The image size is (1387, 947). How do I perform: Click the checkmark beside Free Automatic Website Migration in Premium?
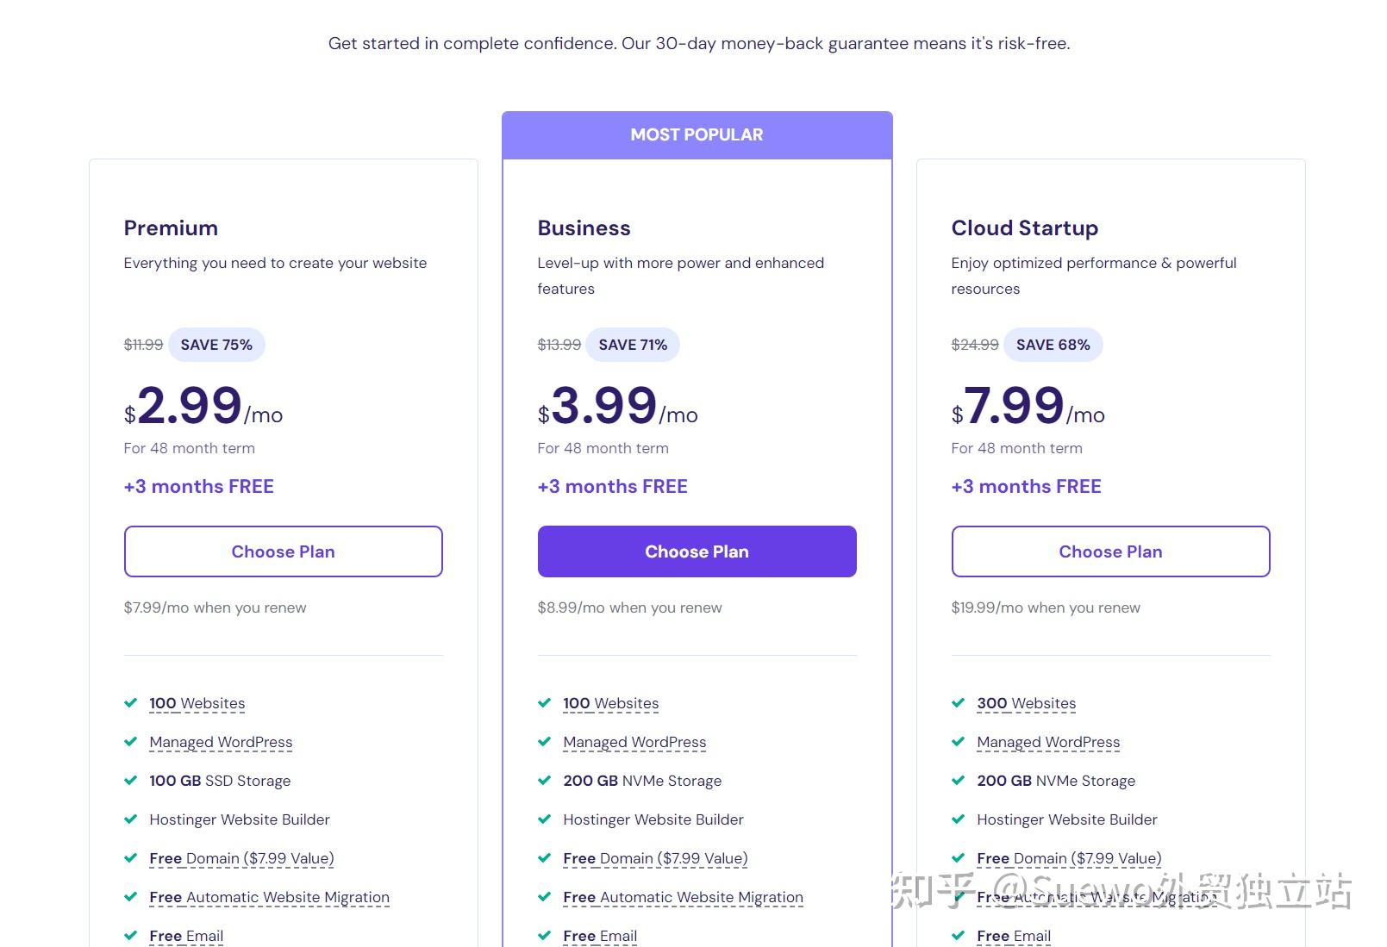pyautogui.click(x=131, y=897)
